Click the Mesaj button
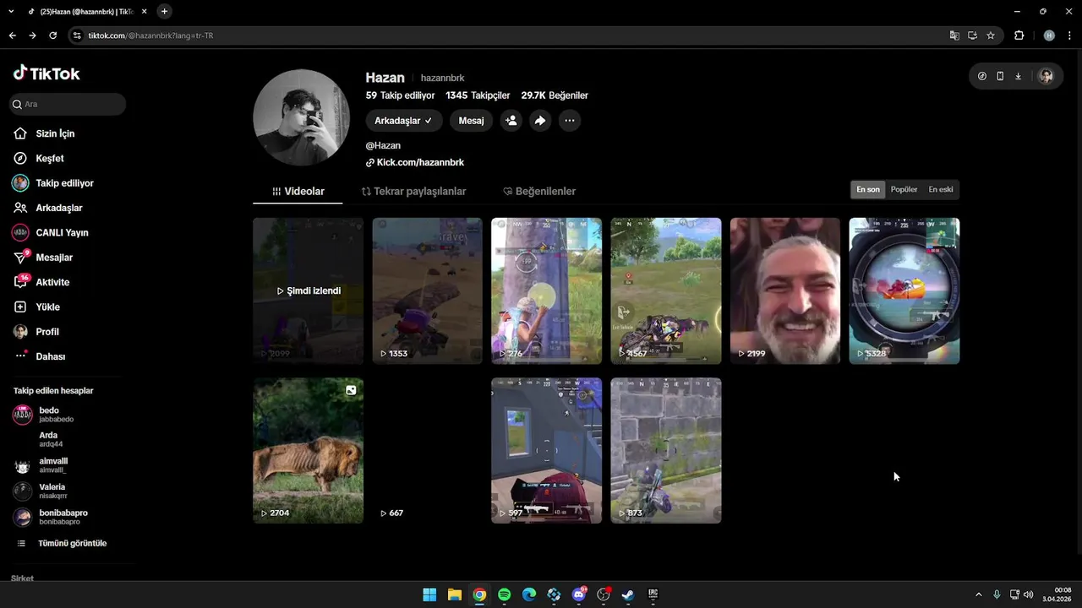 coord(471,121)
